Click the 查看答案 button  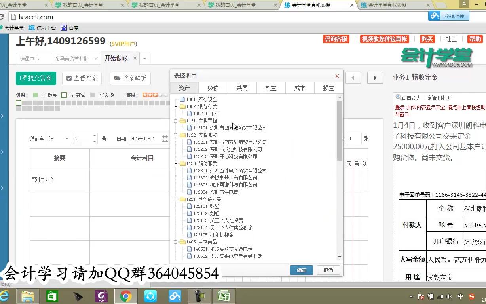(82, 78)
